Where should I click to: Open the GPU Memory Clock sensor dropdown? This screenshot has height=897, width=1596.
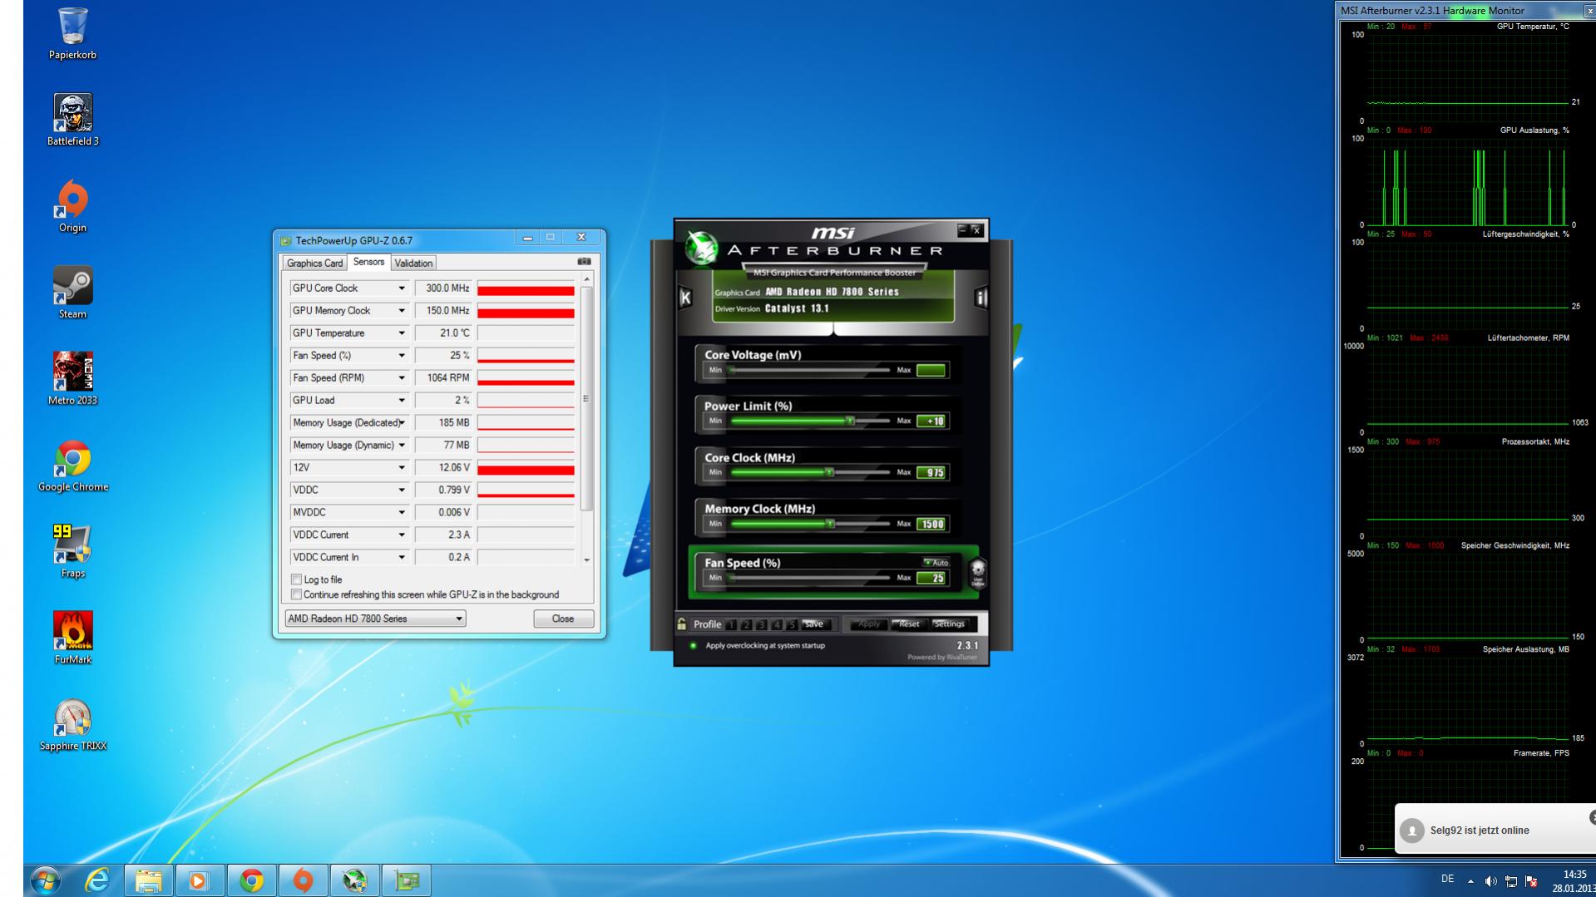[x=402, y=311]
